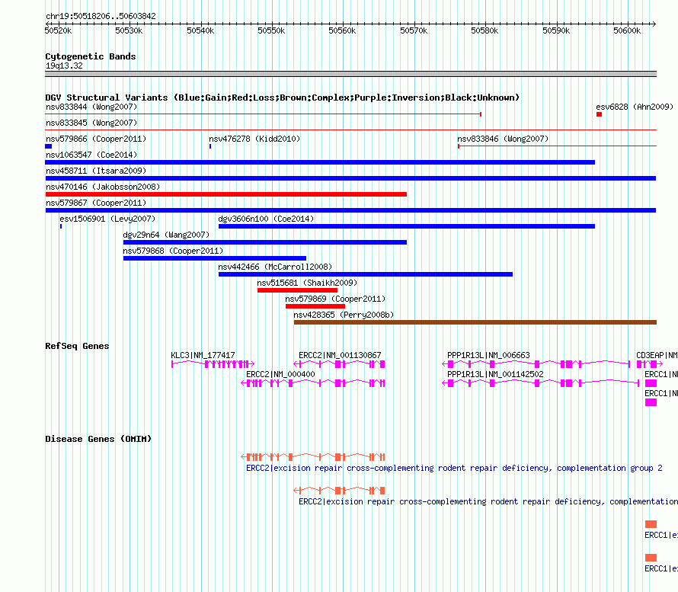Screen dimensions: 678x592
Task: Click the nsv458711 (Itsara2009) blue bar
Action: [x=350, y=178]
